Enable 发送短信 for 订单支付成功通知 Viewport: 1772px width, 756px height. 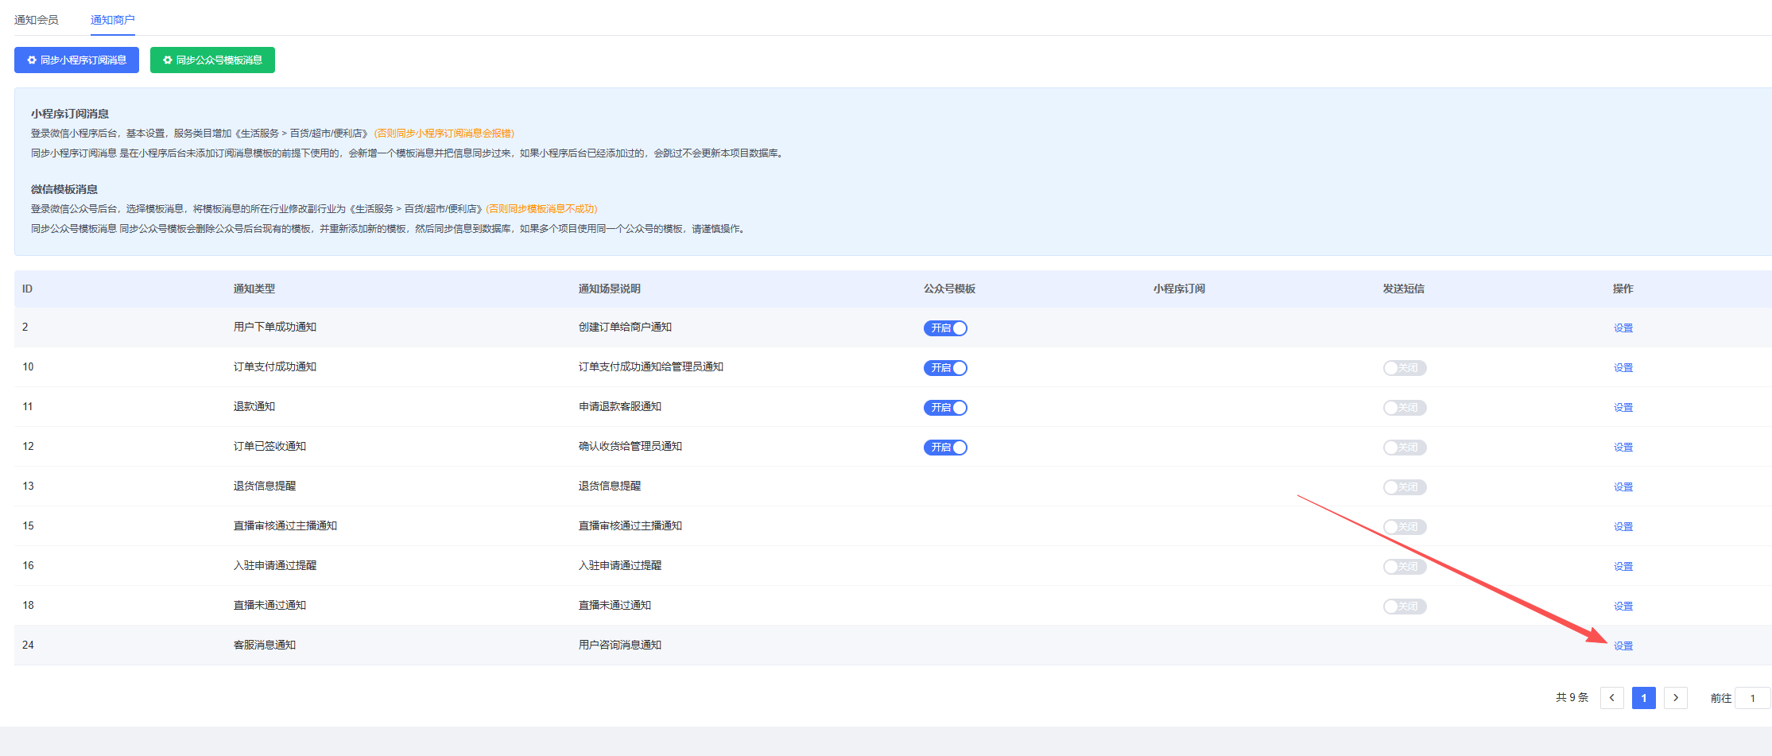(1405, 368)
